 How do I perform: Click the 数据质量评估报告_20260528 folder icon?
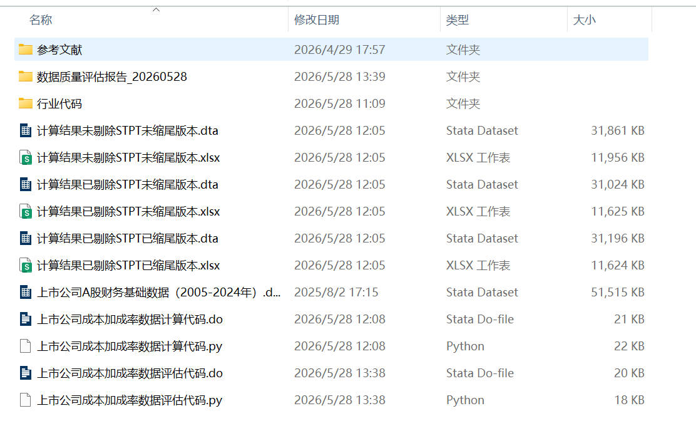pyautogui.click(x=25, y=77)
